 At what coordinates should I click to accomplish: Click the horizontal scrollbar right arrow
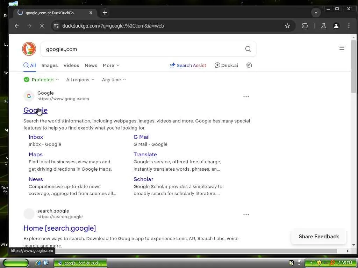348,251
